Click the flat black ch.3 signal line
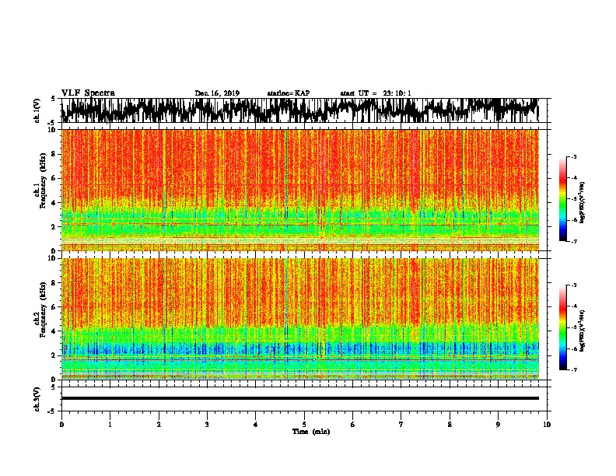 click(x=299, y=398)
